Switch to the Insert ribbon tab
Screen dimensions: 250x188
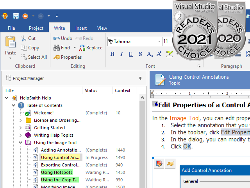pos(81,28)
